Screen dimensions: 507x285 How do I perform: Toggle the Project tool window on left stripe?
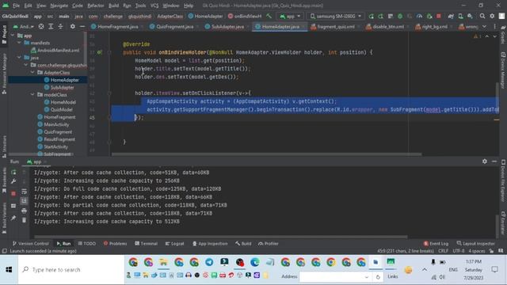click(4, 34)
